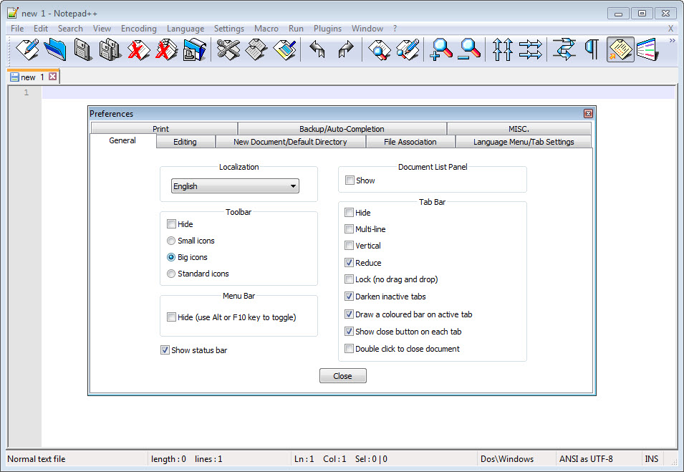Click the Replace toolbar icon
684x472 pixels.
pyautogui.click(x=407, y=49)
